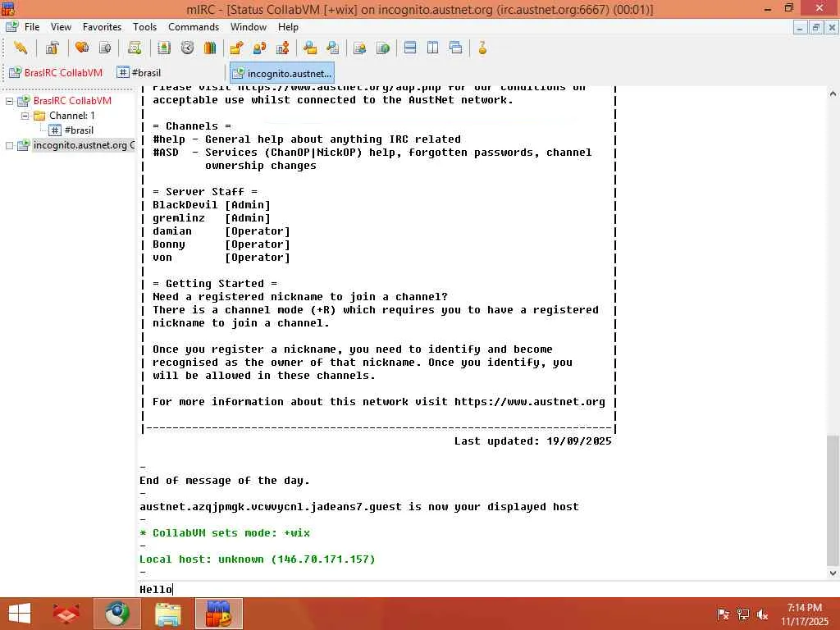Select #brasil in the treebar
840x630 pixels.
point(79,130)
